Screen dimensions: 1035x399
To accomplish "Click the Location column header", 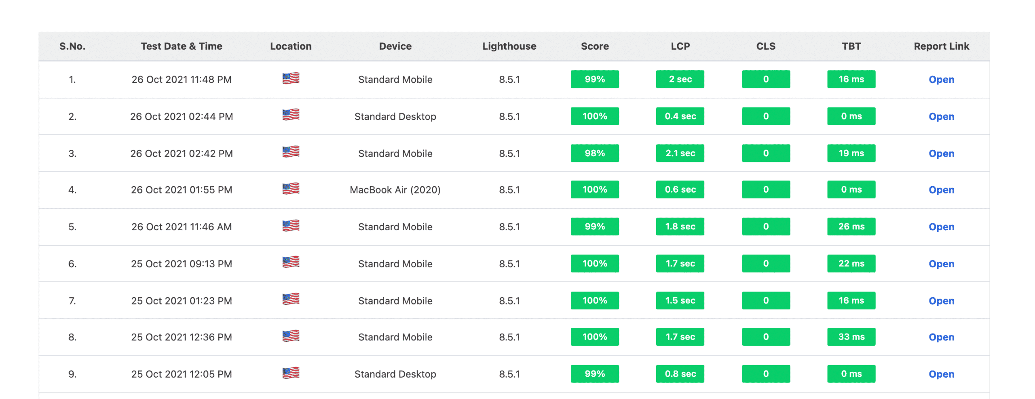I will click(291, 46).
